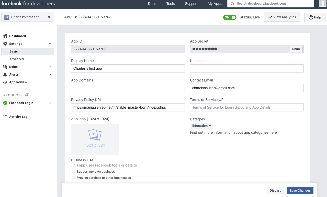
Task: Click the user profile avatar
Action: pyautogui.click(x=323, y=4)
